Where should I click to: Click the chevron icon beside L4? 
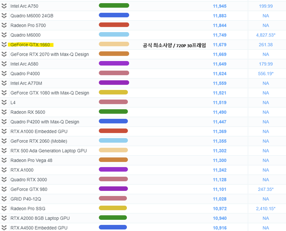[4, 103]
